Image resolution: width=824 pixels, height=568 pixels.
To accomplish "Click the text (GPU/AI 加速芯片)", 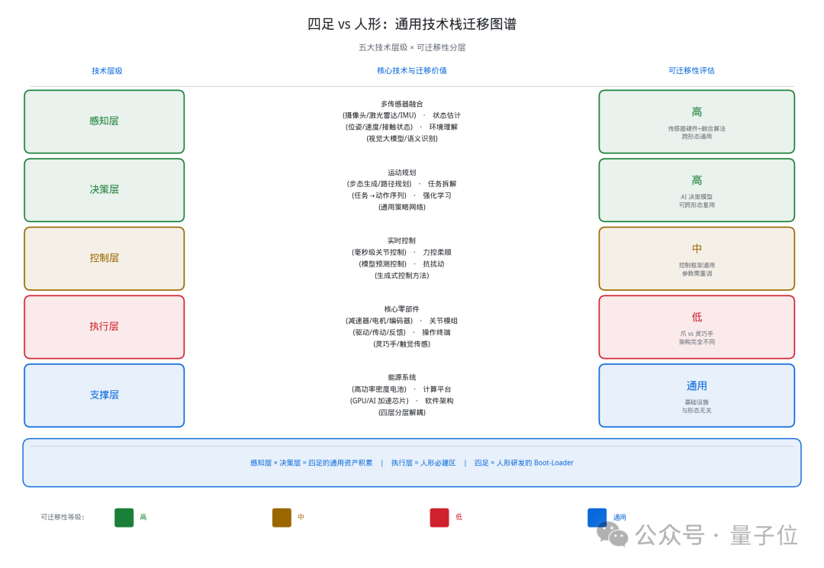I will (x=379, y=400).
